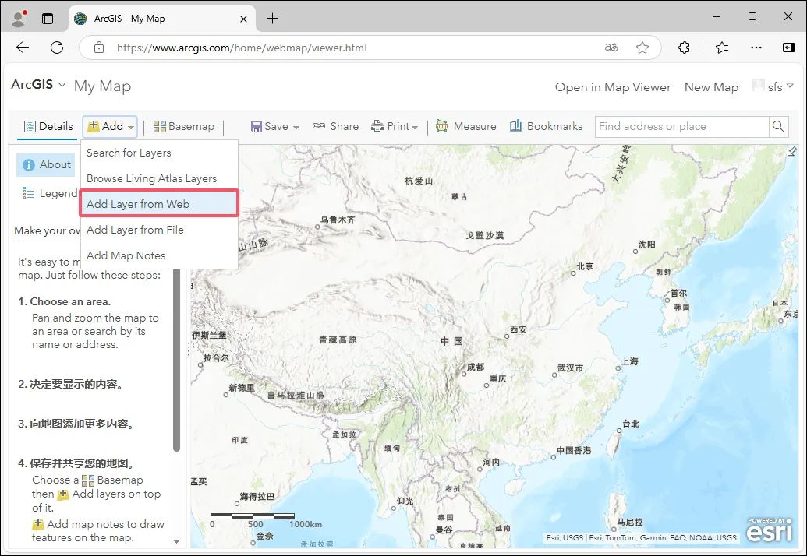Open the Details panel tab
The height and width of the screenshot is (556, 807).
point(48,126)
